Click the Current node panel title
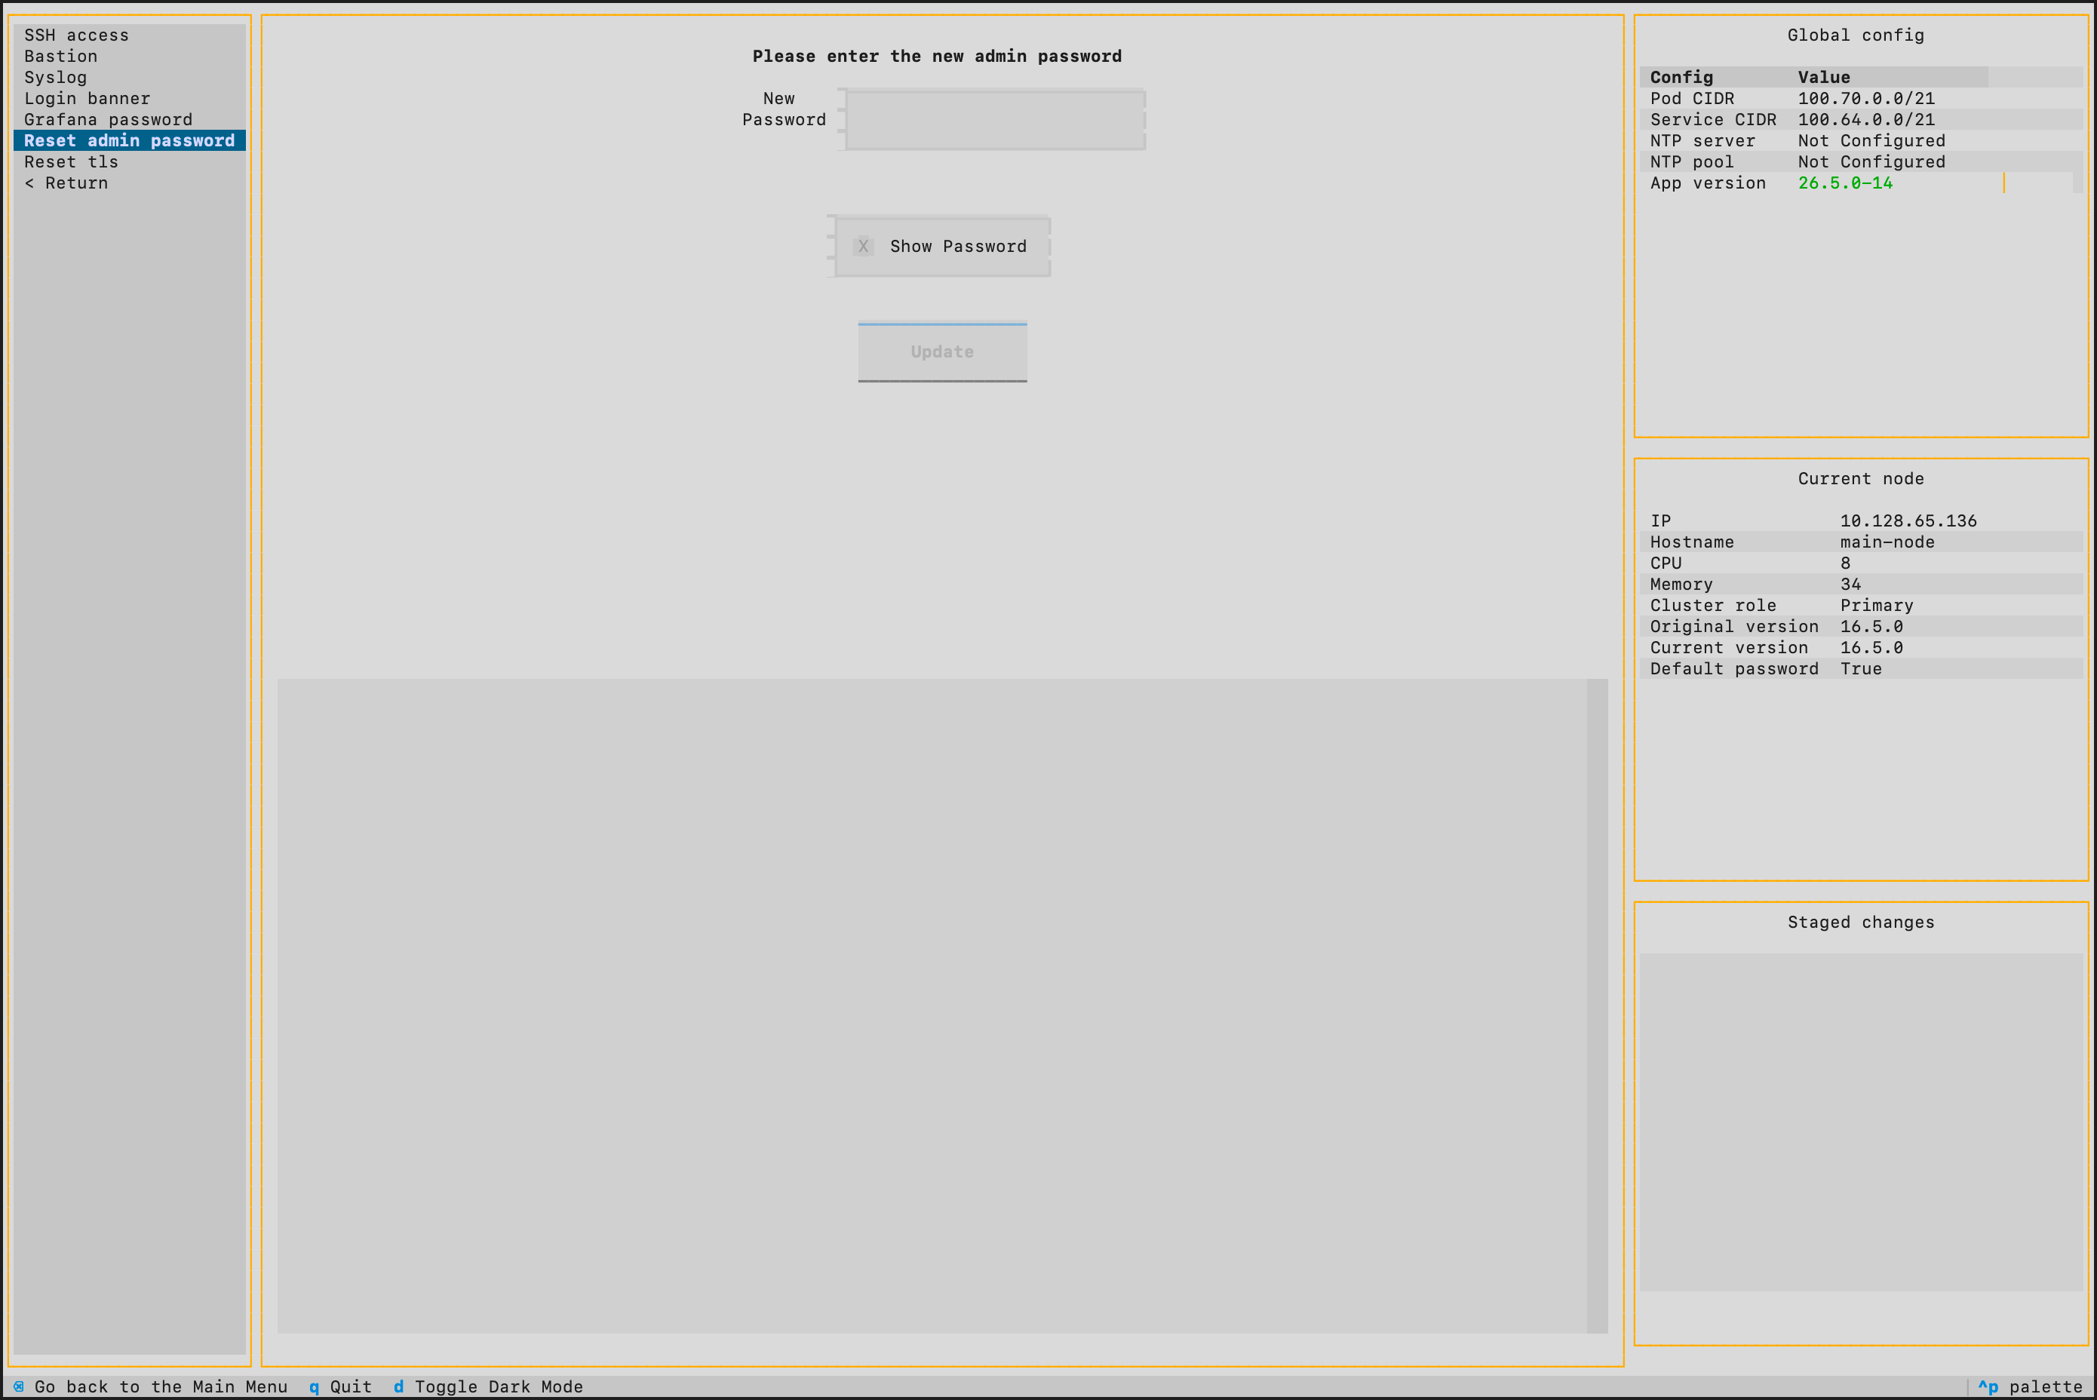Screen dimensions: 2097x1400 (1860, 478)
